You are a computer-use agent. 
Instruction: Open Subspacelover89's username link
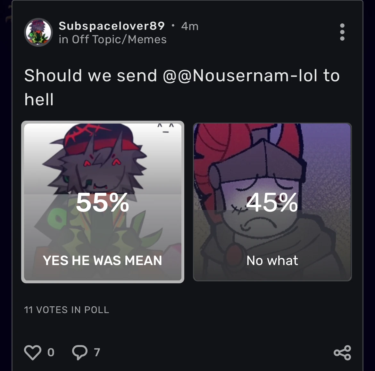coord(111,26)
